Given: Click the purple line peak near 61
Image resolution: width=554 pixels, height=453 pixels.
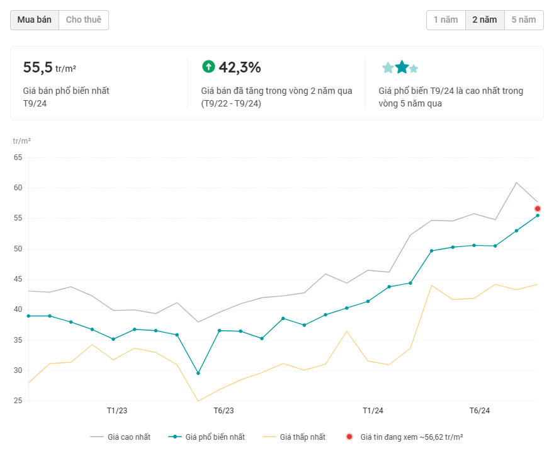Looking at the screenshot, I should pyautogui.click(x=516, y=183).
